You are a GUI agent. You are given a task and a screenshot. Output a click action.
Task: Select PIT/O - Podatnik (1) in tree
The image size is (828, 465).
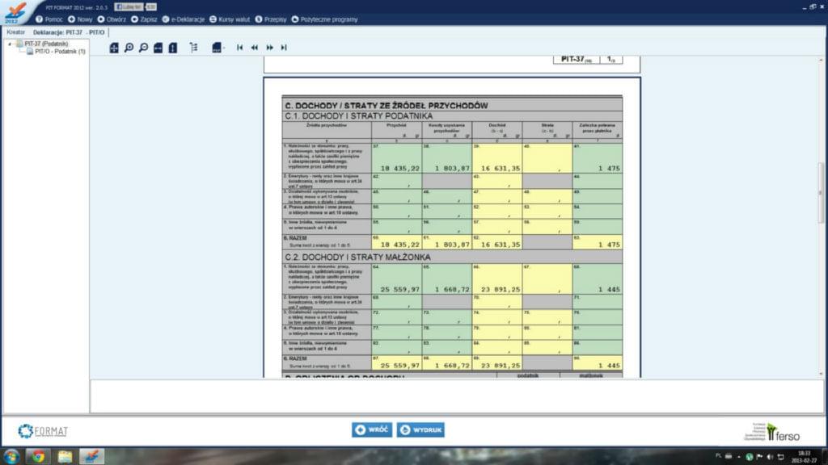pyautogui.click(x=59, y=51)
